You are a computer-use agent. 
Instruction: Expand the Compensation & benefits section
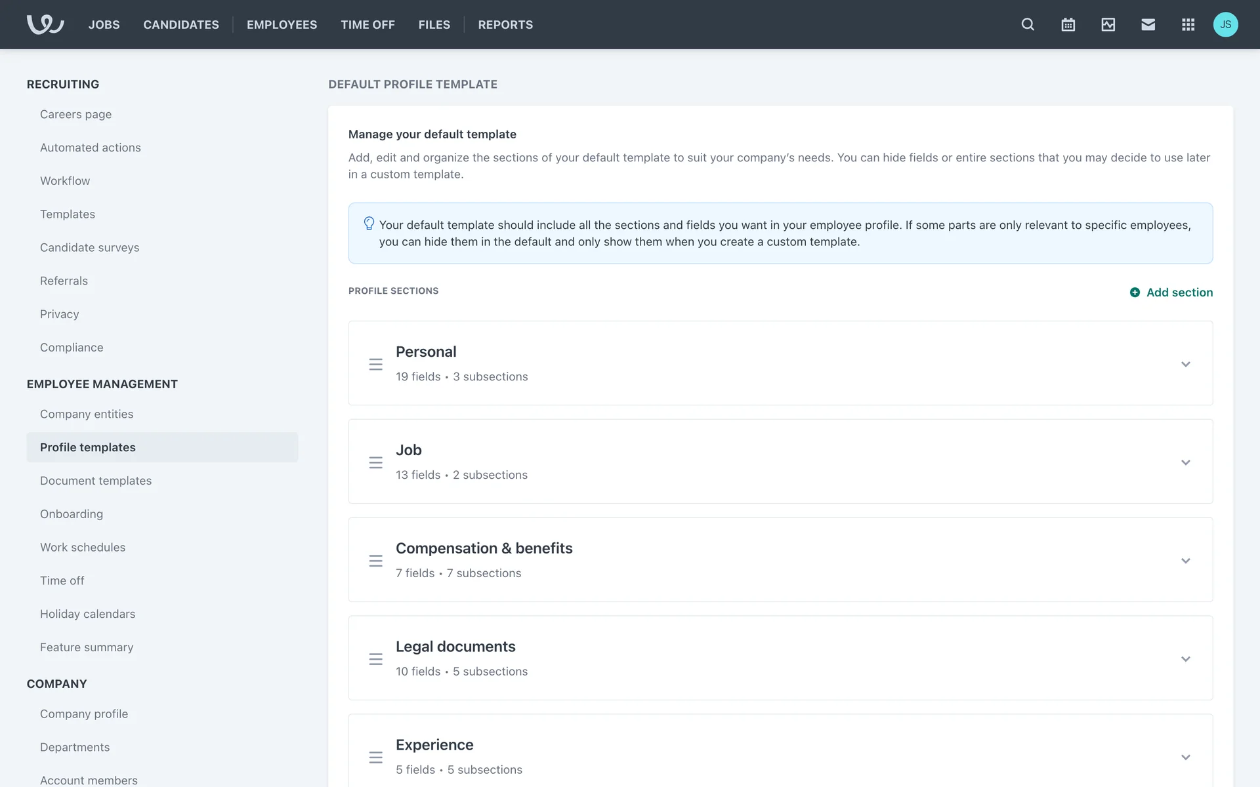coord(1185,561)
